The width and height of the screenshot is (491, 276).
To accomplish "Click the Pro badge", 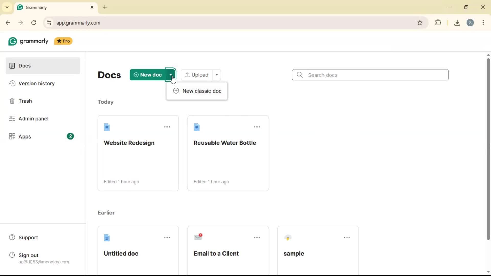I will coord(63,41).
